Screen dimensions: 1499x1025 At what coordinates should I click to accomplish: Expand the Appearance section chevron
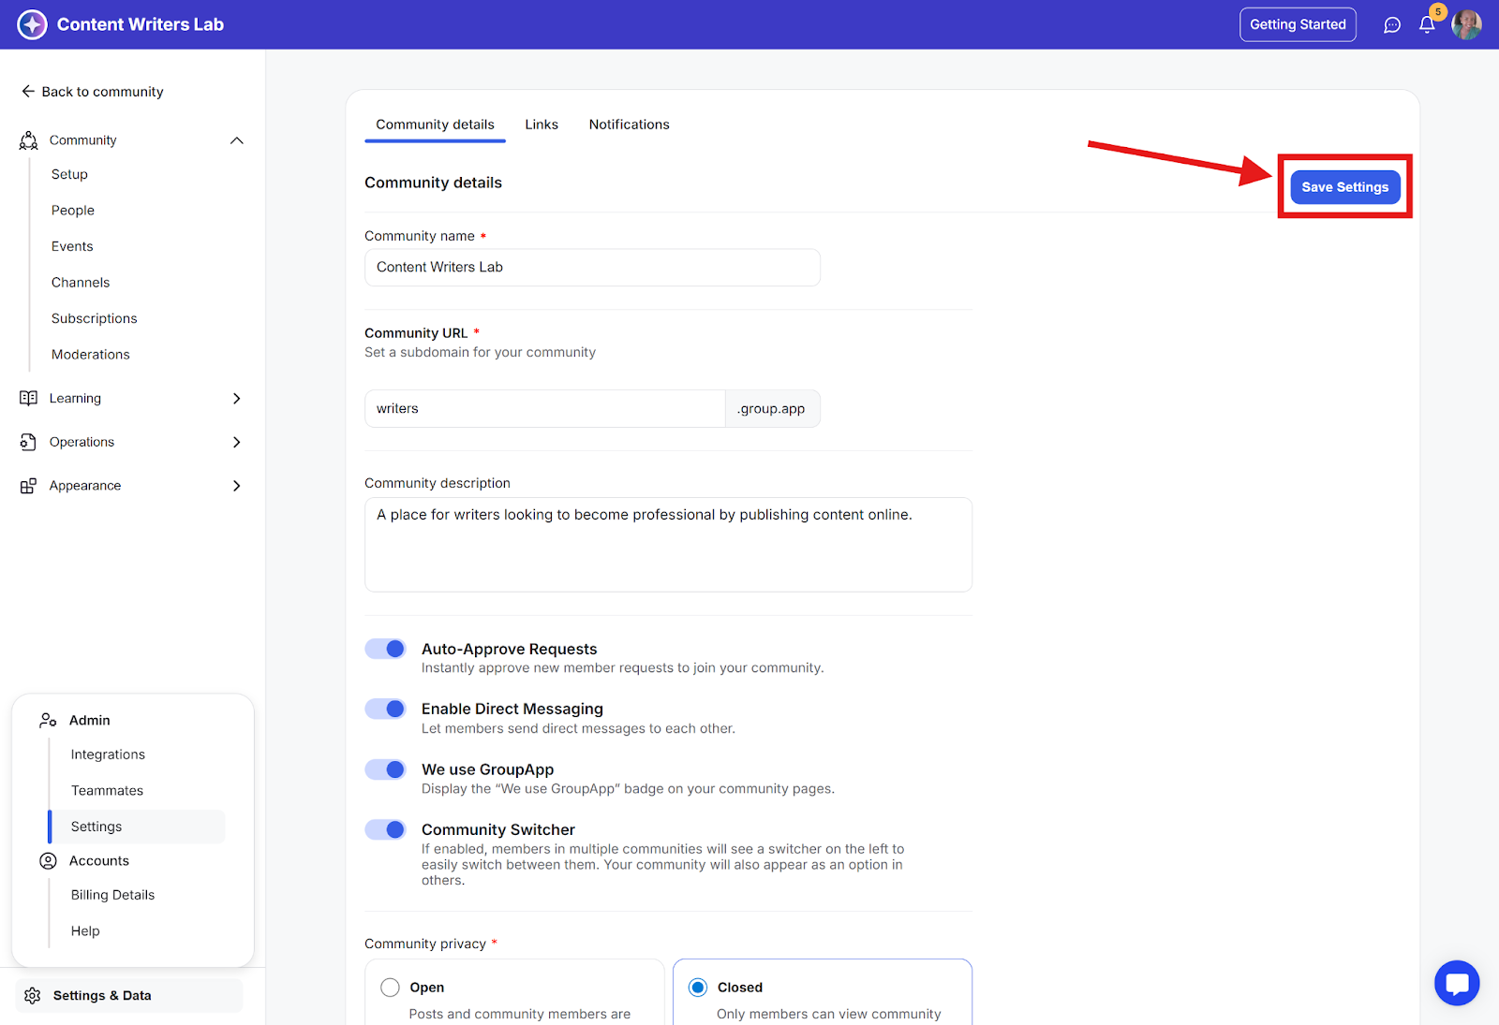237,486
